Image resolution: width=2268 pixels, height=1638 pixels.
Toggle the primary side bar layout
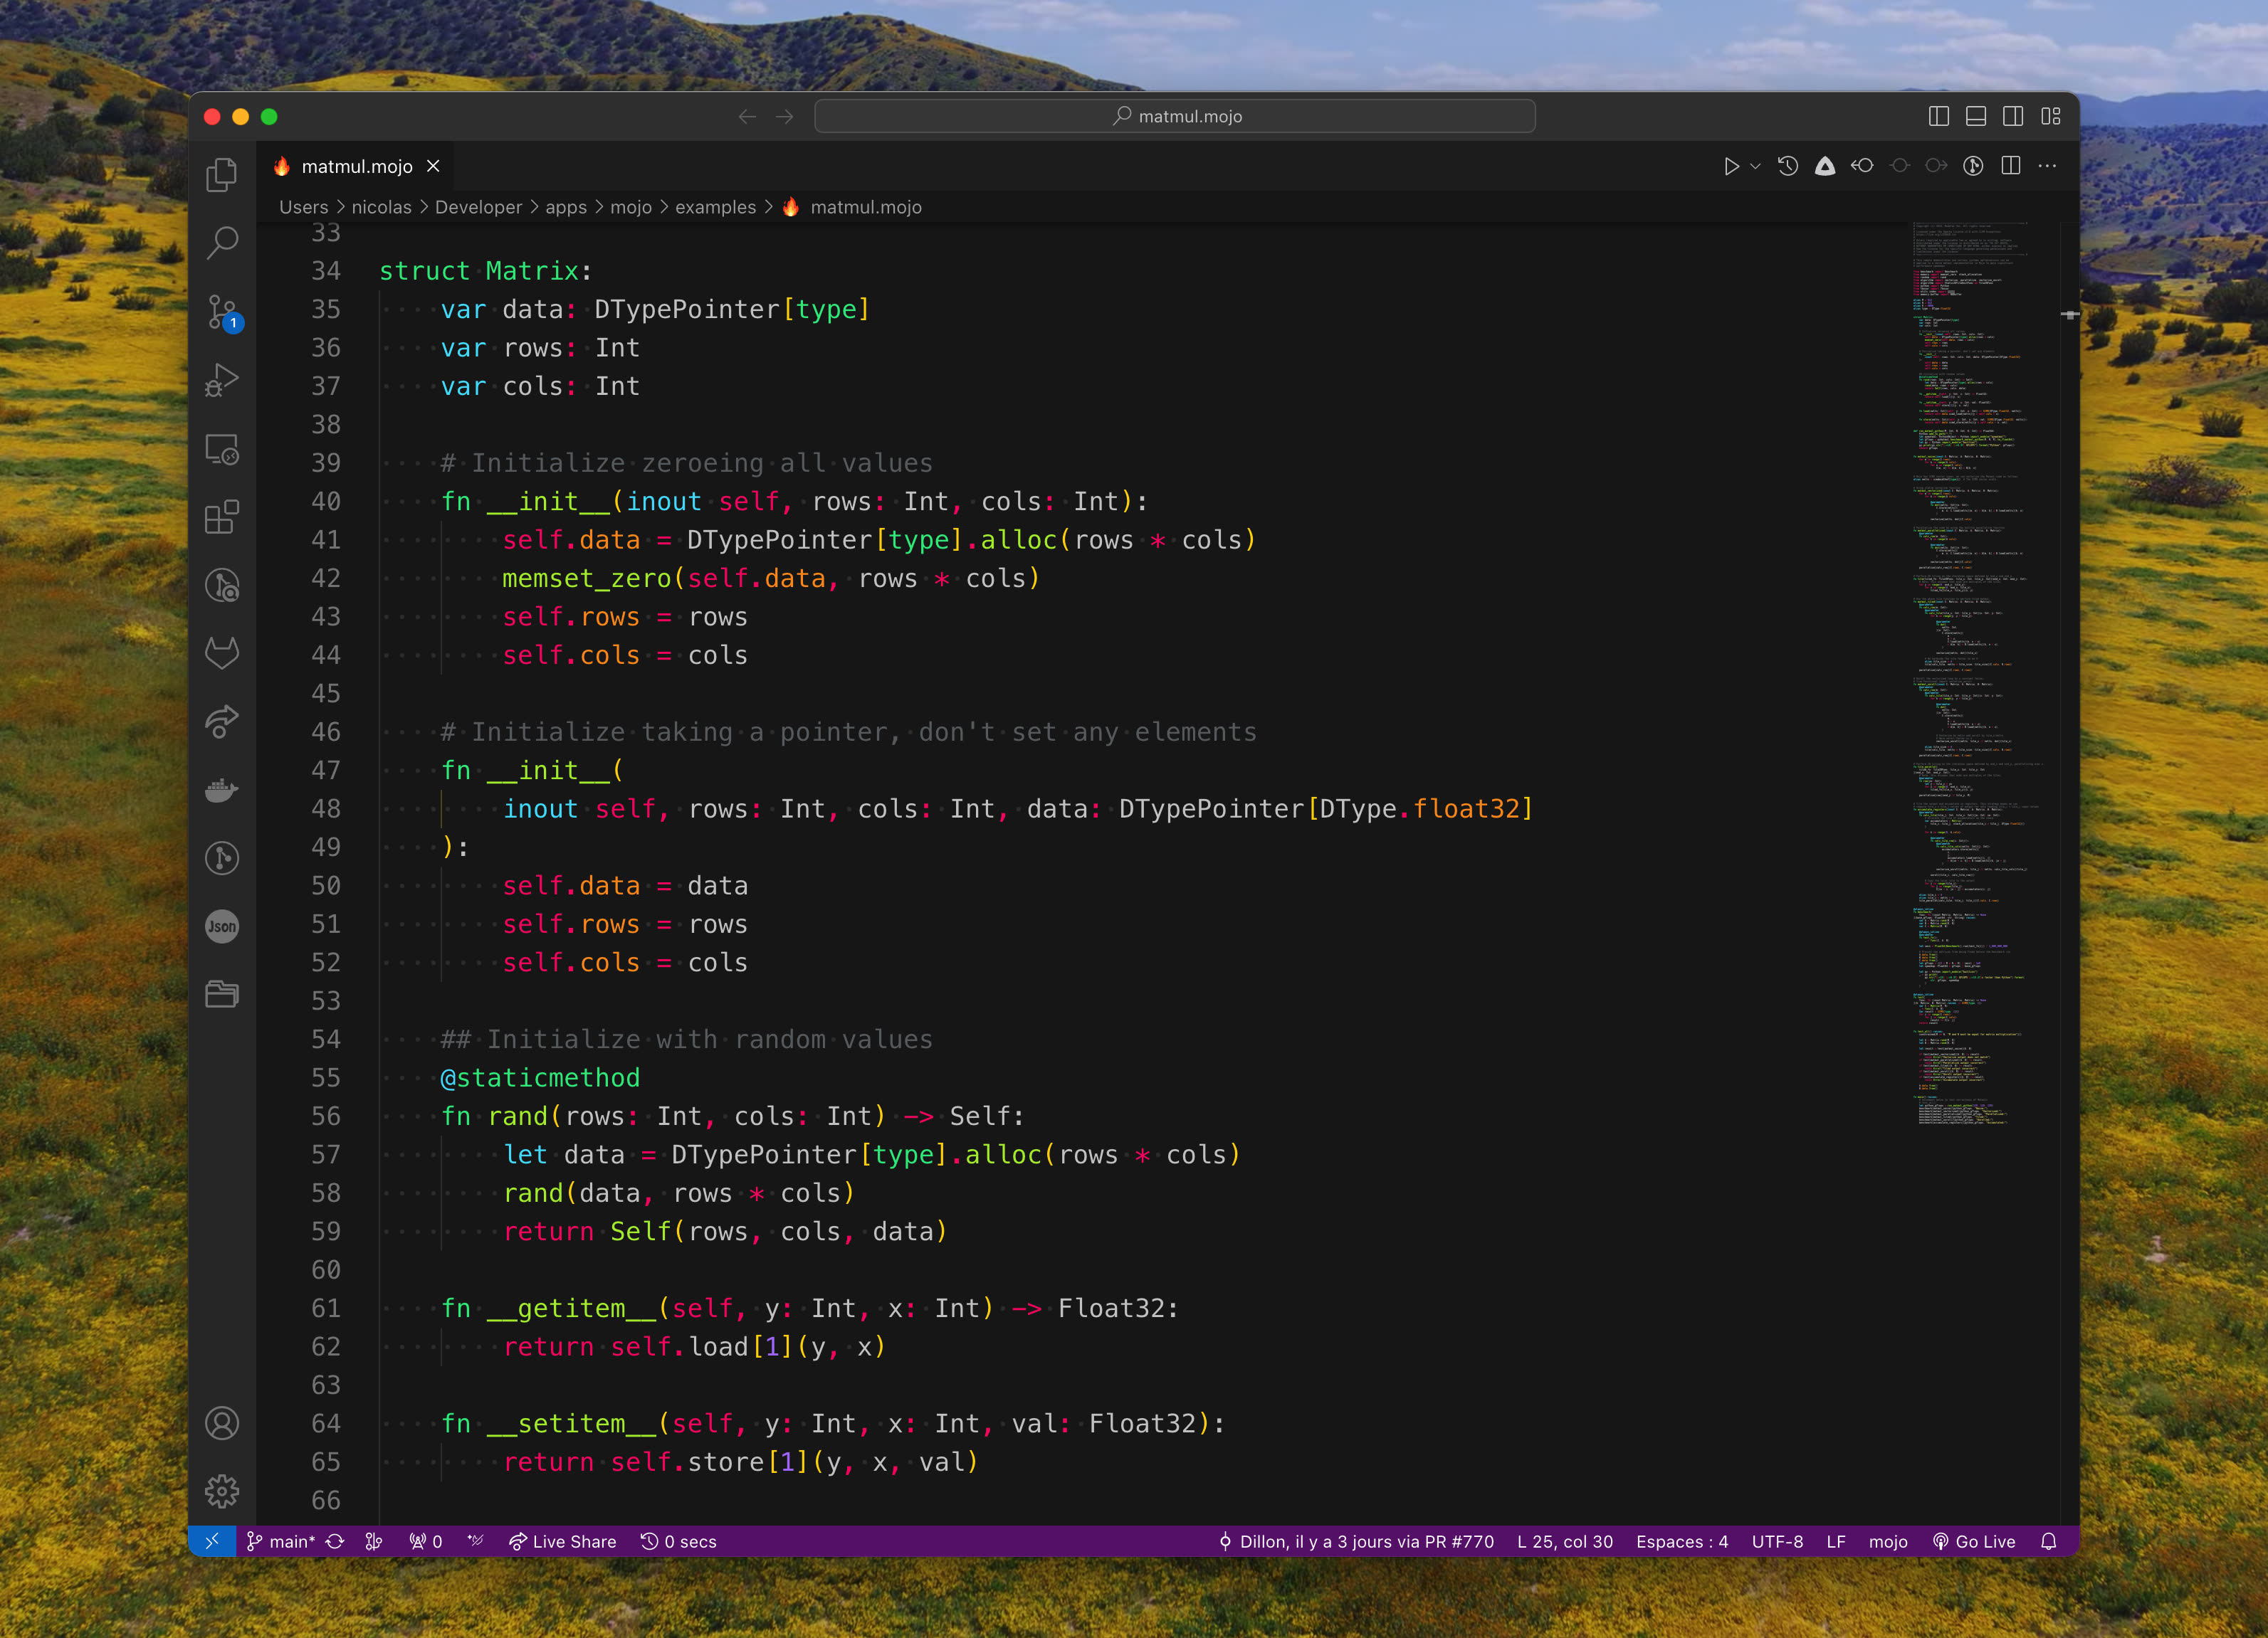tap(1938, 117)
